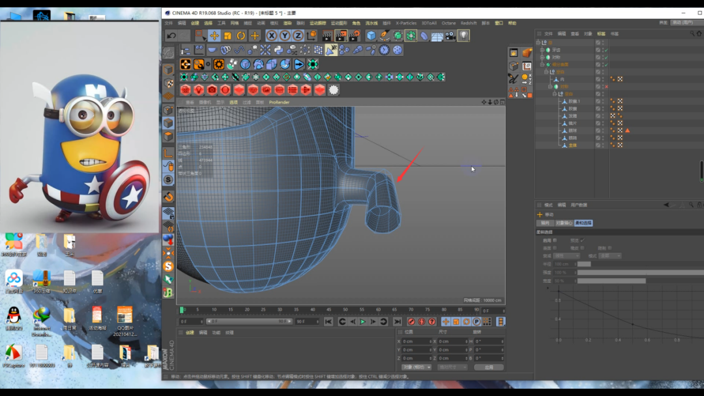
Task: Click the red light bulb hexagon icon
Action: (198, 90)
